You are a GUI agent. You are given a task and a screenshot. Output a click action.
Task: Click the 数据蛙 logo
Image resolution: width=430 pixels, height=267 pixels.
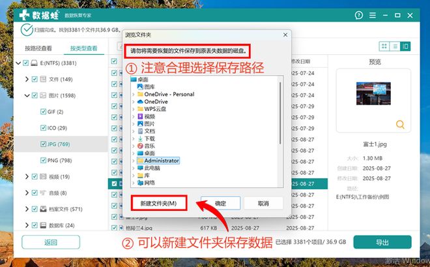click(x=38, y=15)
